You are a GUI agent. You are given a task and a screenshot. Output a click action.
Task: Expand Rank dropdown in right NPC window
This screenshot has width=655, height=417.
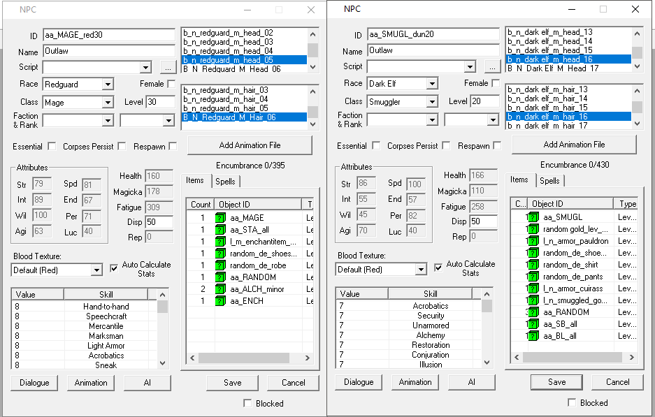click(493, 120)
